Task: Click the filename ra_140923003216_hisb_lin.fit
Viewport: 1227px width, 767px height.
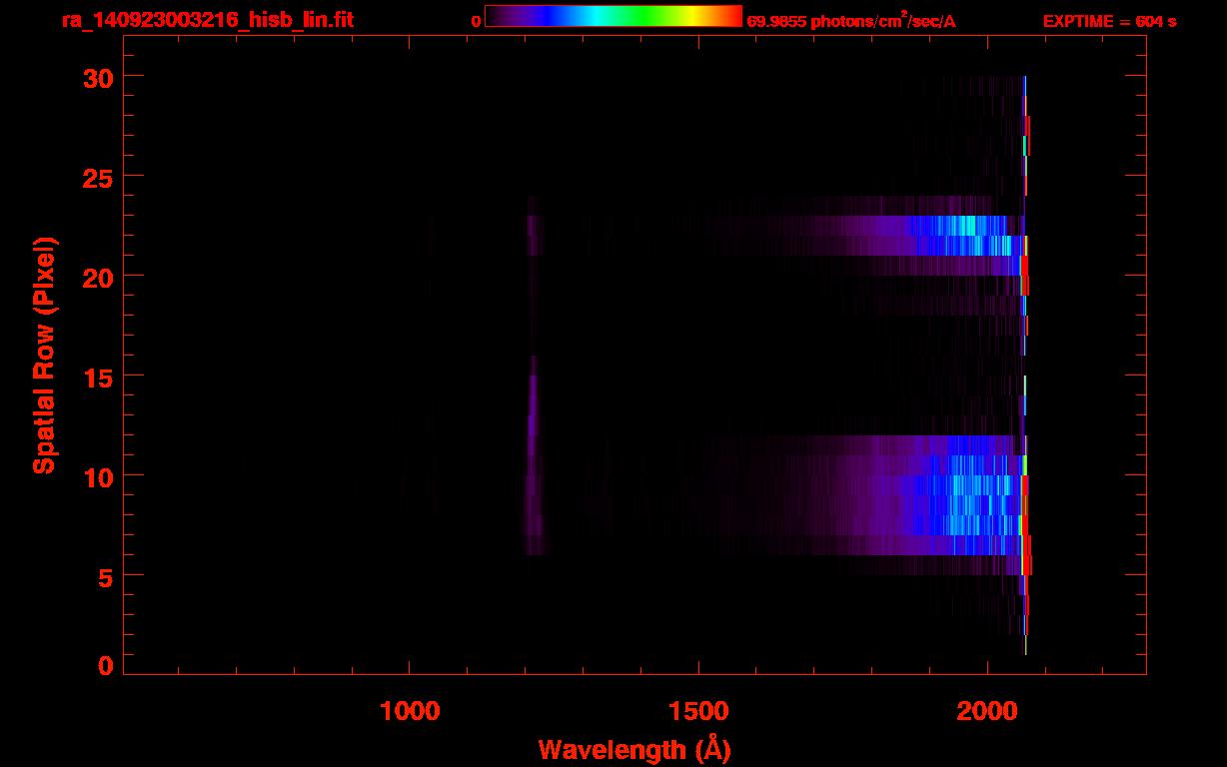Action: [x=207, y=20]
